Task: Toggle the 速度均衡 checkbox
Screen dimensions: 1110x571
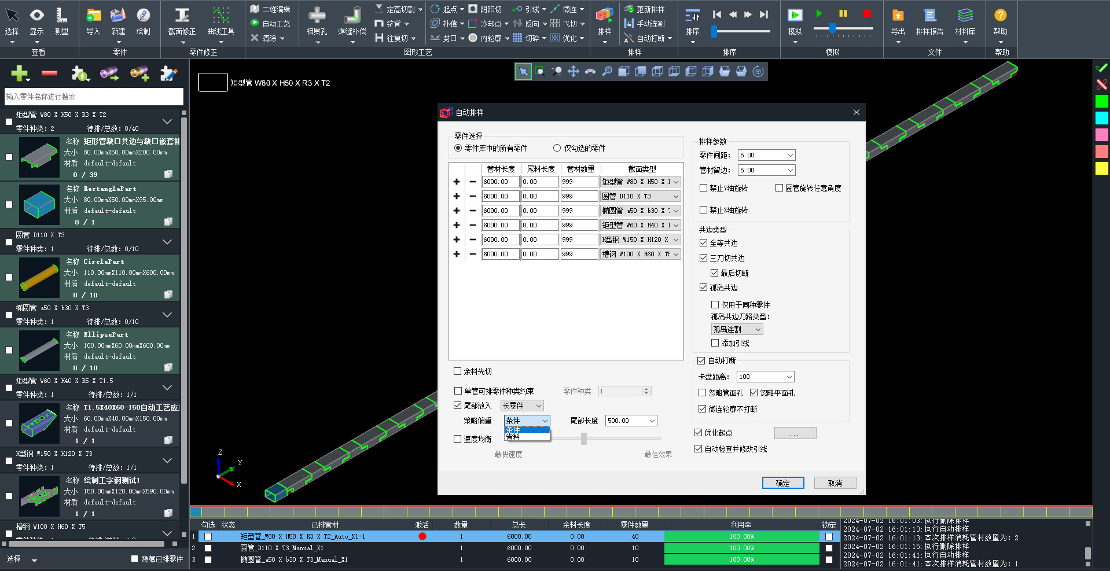Action: click(x=458, y=439)
